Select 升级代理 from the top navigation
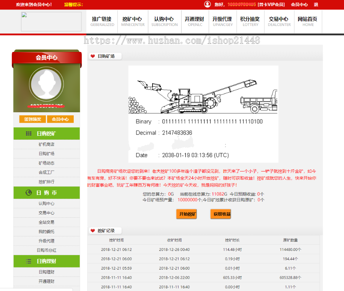 (x=222, y=21)
